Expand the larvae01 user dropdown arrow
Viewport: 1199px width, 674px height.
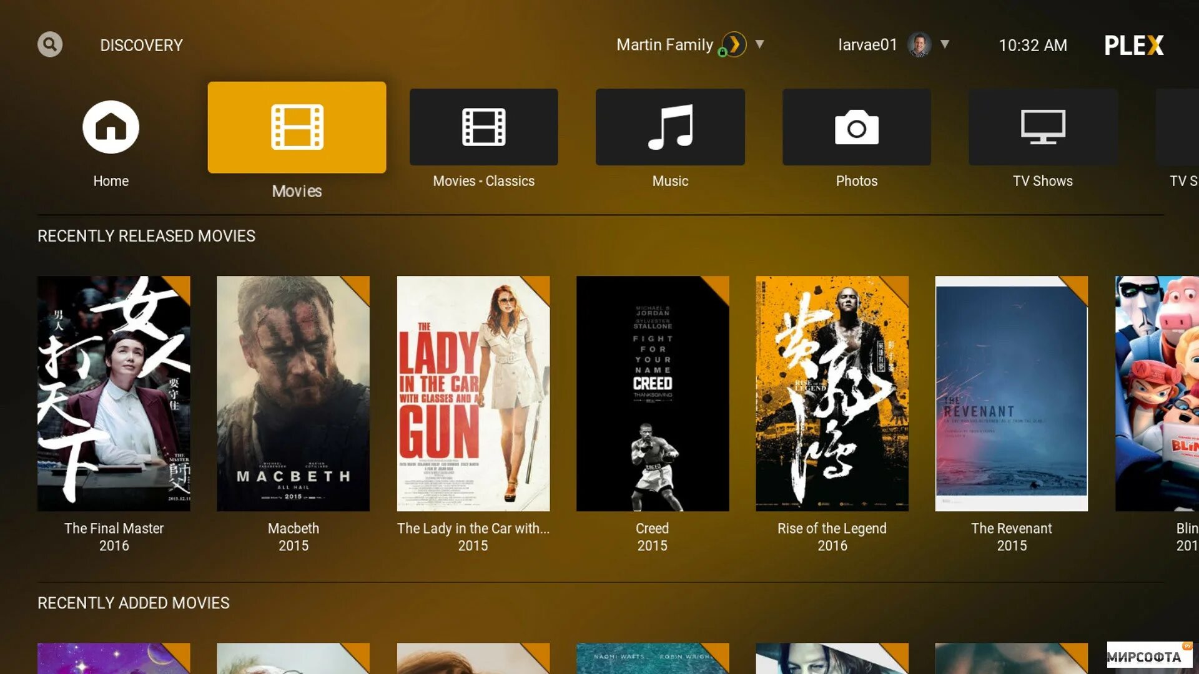(x=945, y=44)
